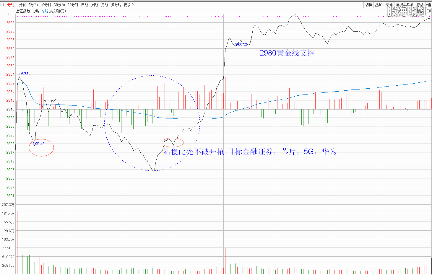Select the 2980黄金线支撑 annotation
Screen dimensions: 432x275
[287, 53]
